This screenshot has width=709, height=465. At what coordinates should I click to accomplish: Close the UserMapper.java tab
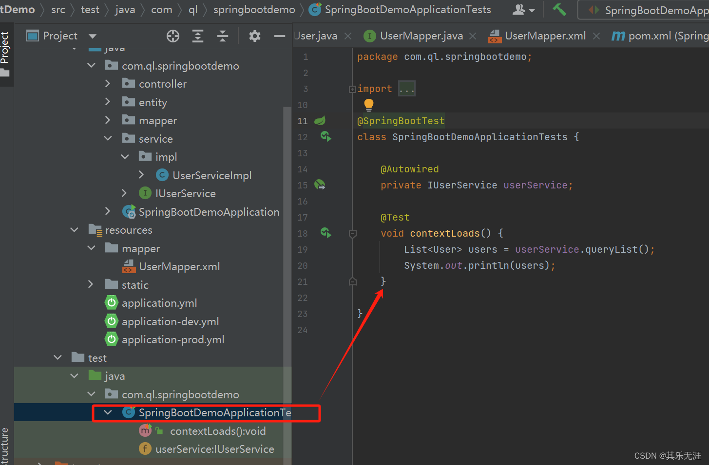coord(473,36)
